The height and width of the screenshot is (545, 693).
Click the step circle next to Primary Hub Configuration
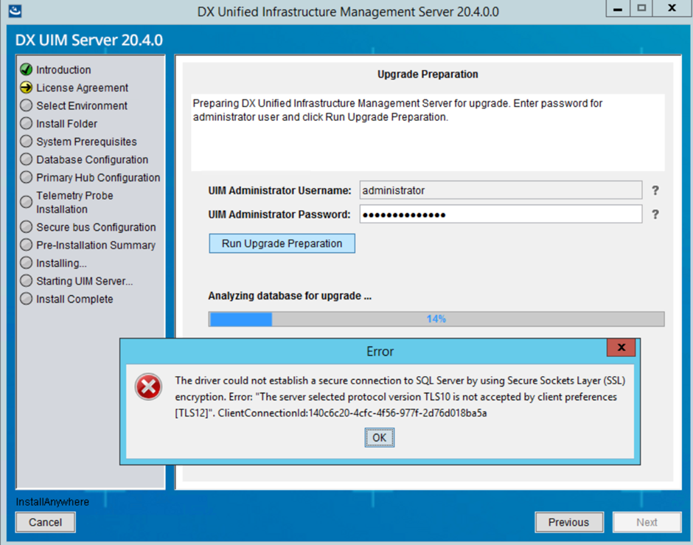pos(26,177)
